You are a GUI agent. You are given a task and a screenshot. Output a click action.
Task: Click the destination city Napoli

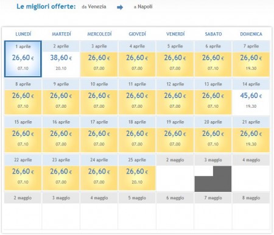(145, 7)
